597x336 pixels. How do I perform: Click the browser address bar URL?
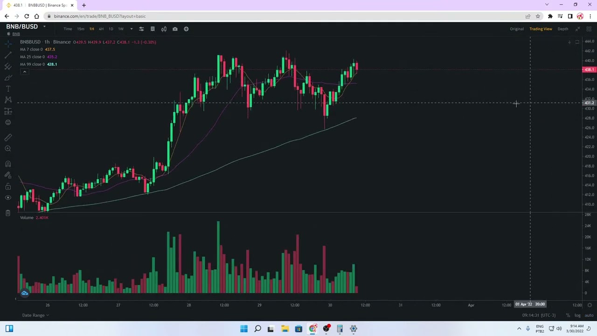pyautogui.click(x=100, y=16)
